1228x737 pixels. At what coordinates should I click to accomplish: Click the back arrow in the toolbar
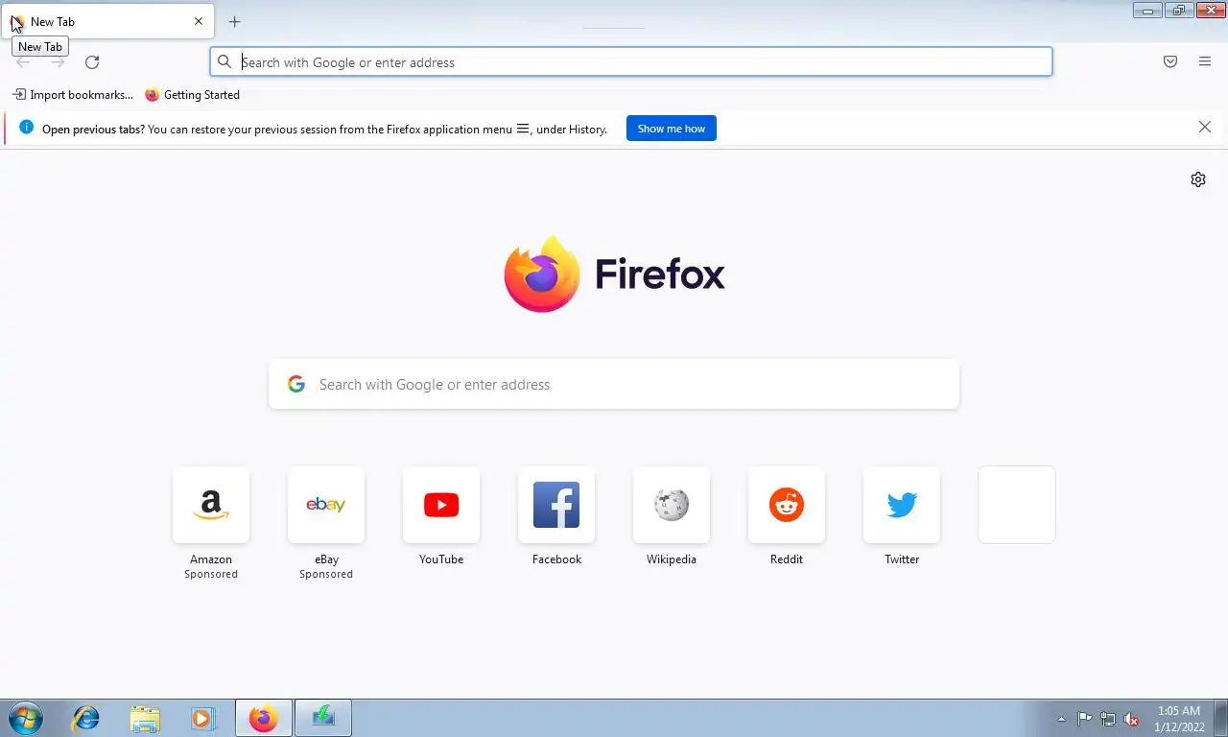[23, 62]
